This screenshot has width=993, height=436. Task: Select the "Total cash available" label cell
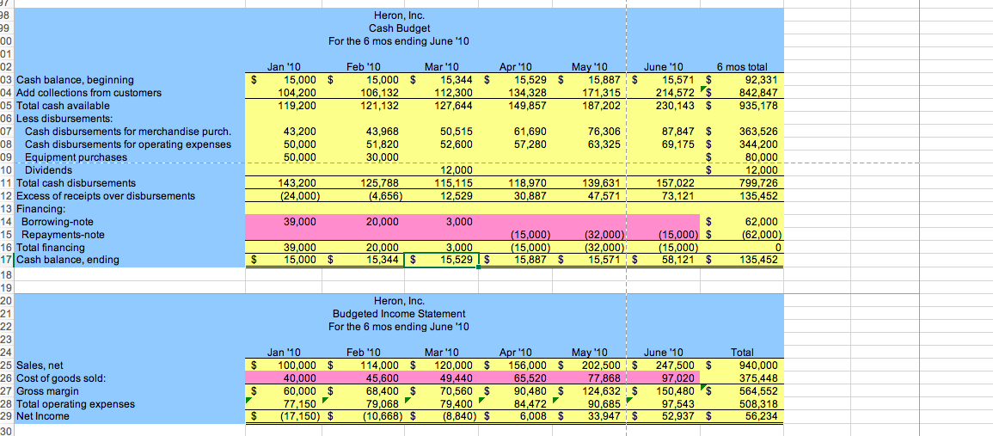(x=63, y=105)
